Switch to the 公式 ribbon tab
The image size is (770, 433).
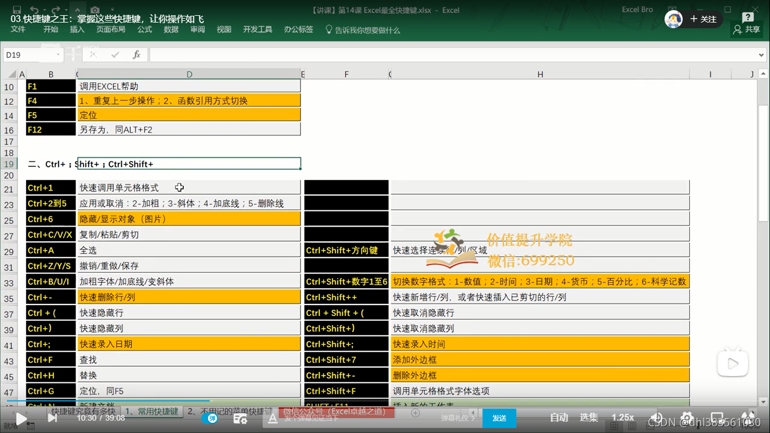pos(145,29)
